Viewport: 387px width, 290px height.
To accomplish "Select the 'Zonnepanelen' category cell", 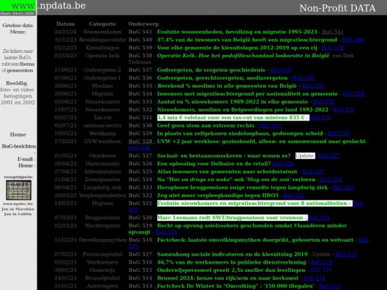I will (103, 180).
